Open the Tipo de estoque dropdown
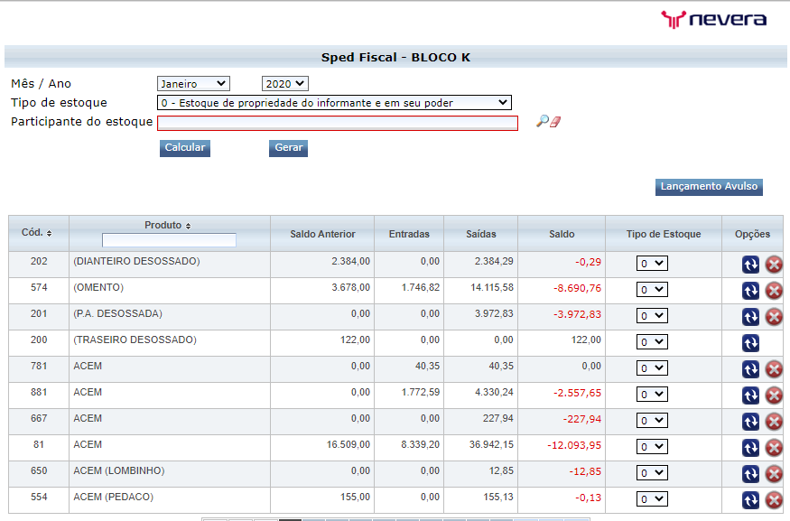Screen dimensions: 790x521 coord(334,103)
